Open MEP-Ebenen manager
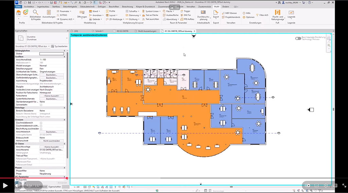The height and width of the screenshot is (193, 348). coord(229,13)
